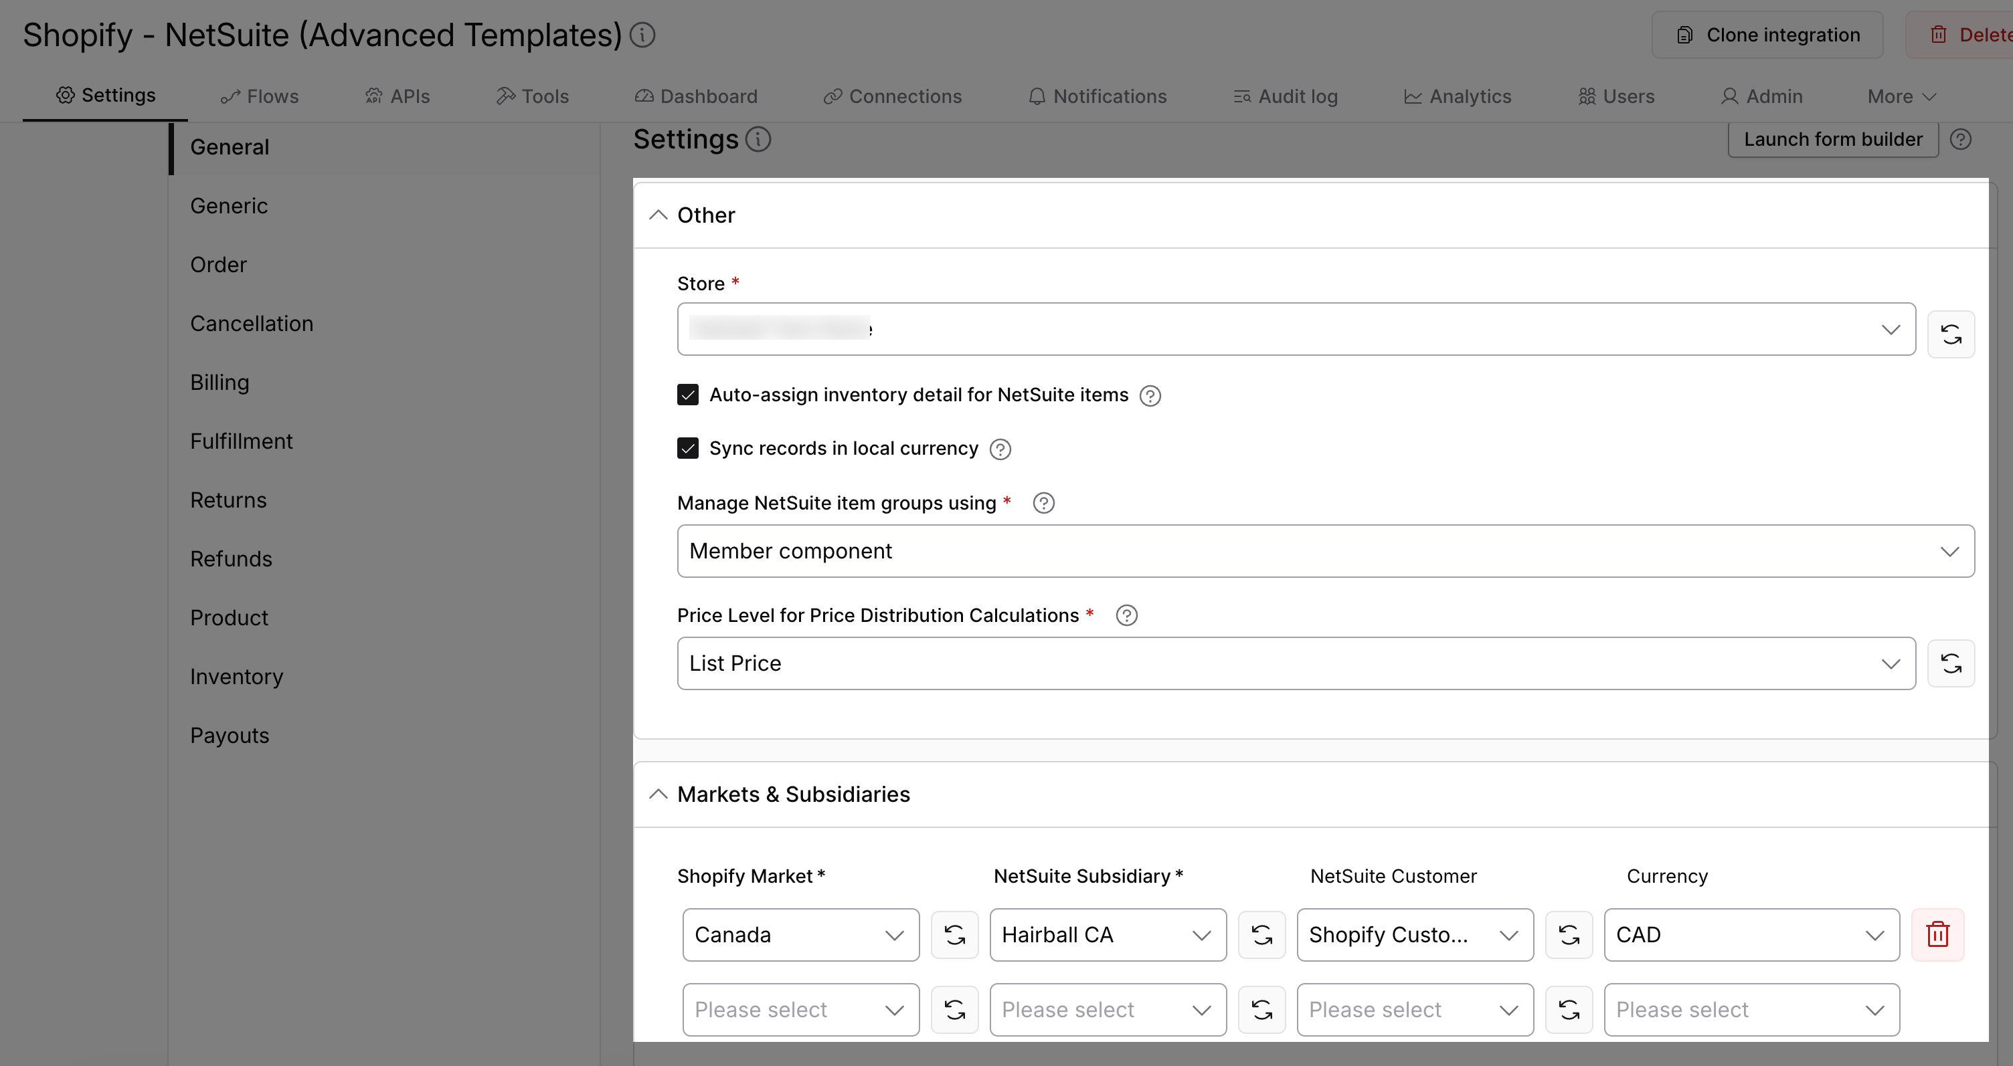Screen dimensions: 2013x1066
Task: Refresh the empty row Shopify Market options
Action: 954,1010
